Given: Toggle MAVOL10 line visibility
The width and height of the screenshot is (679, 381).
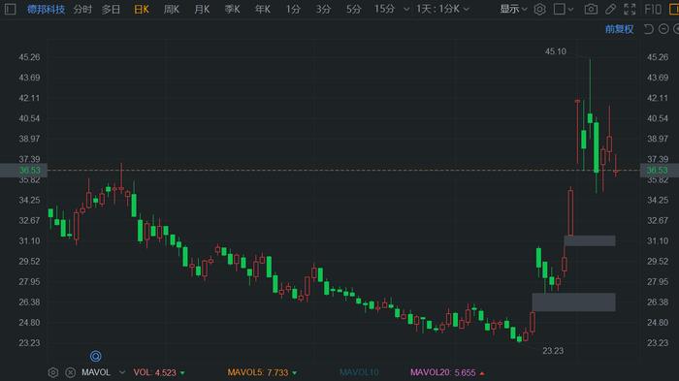Looking at the screenshot, I should (x=359, y=372).
